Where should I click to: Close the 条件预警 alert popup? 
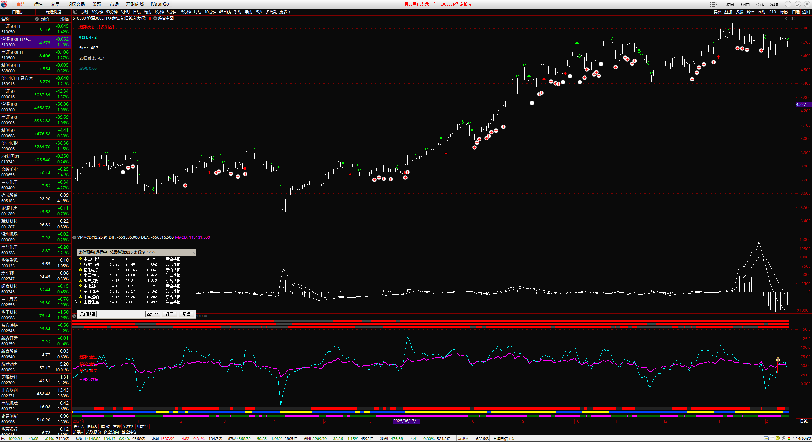193,252
